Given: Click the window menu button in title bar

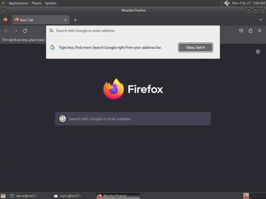Looking at the screenshot, I should click(3, 10).
